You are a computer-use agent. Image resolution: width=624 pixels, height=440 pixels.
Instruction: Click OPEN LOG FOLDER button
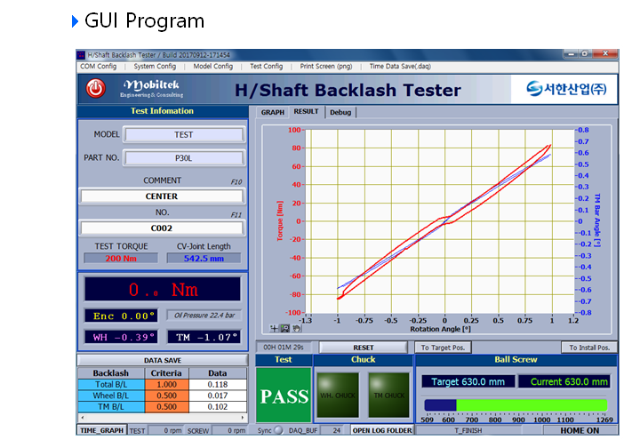[x=382, y=430]
